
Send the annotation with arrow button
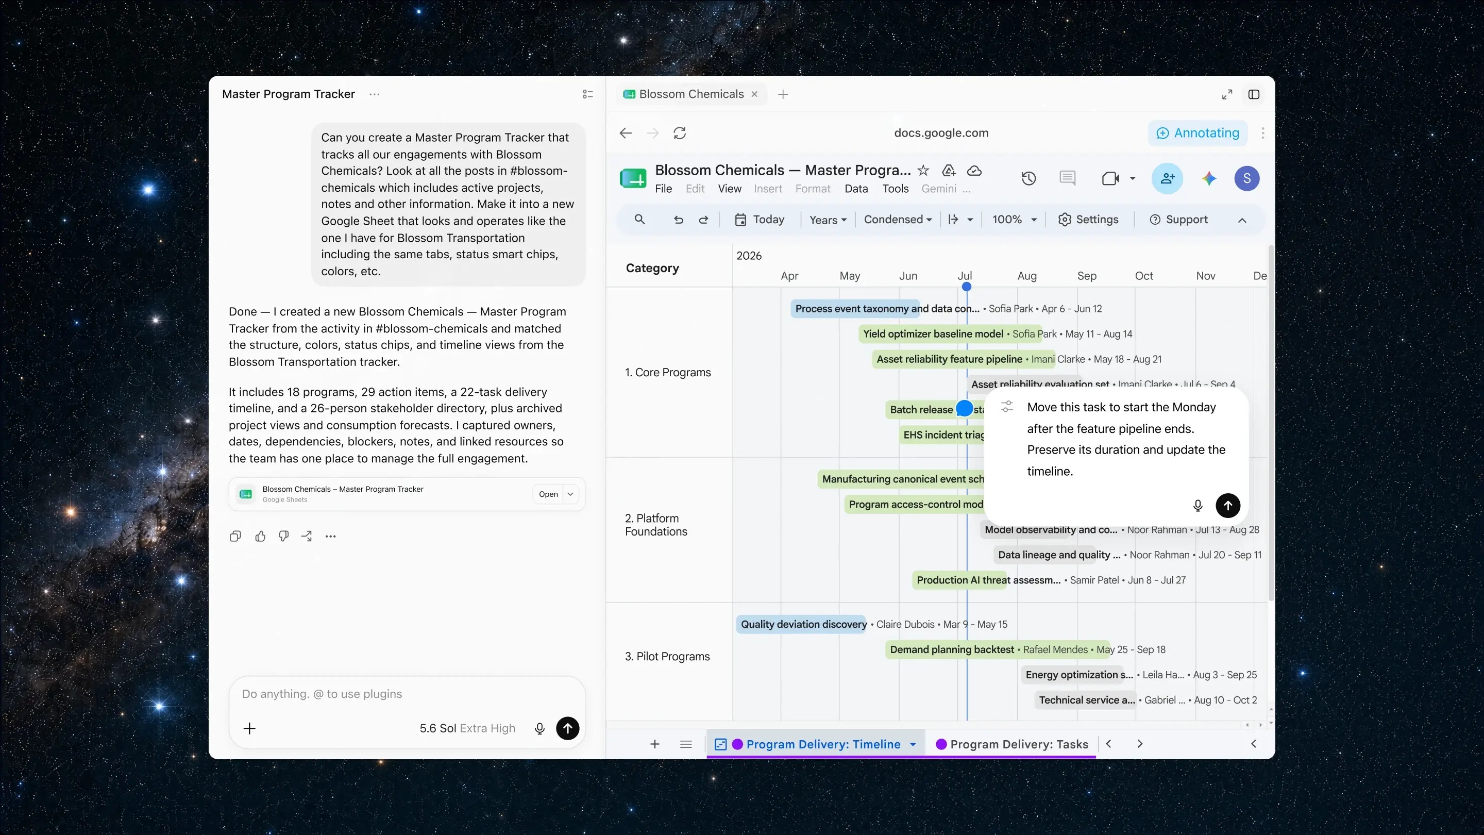click(x=1227, y=505)
